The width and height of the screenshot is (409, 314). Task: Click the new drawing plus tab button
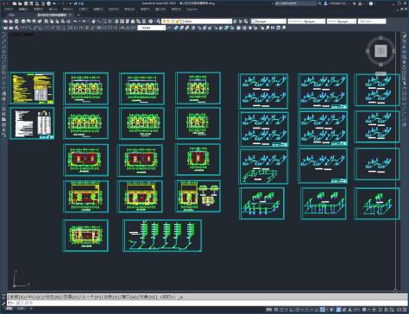pos(79,15)
